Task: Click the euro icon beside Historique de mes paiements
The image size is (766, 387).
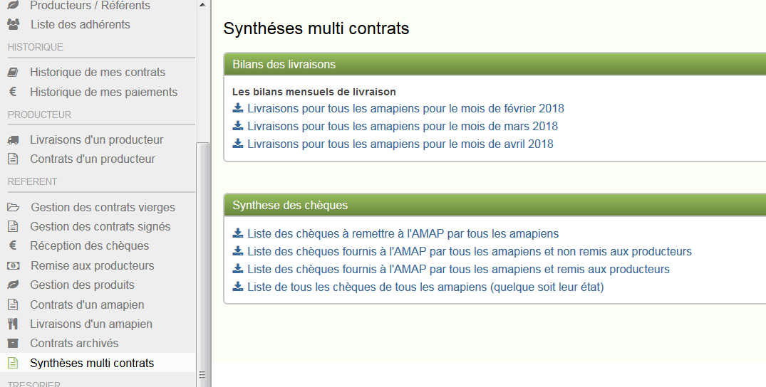Action: point(14,92)
